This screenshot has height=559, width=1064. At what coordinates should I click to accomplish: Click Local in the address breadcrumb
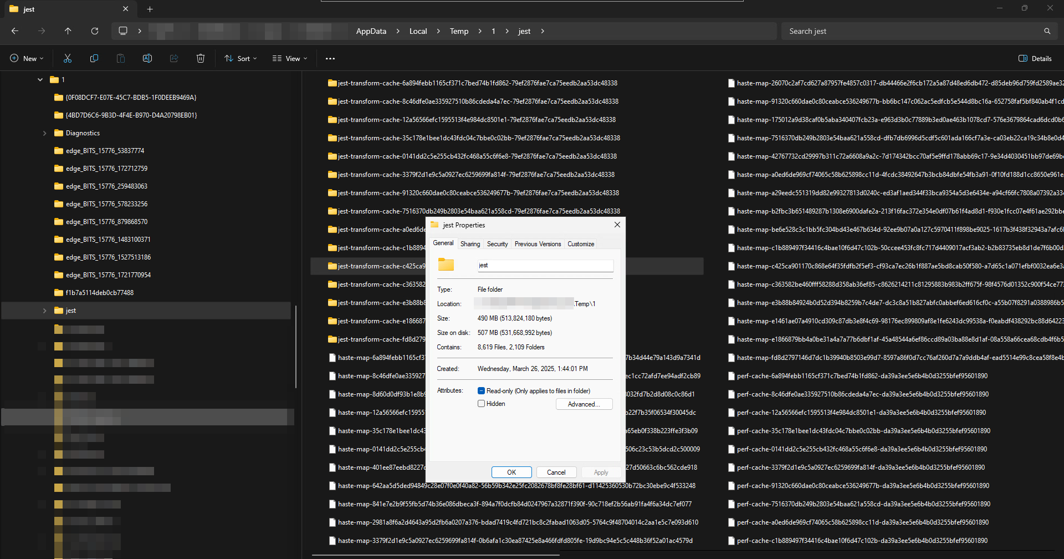tap(418, 31)
